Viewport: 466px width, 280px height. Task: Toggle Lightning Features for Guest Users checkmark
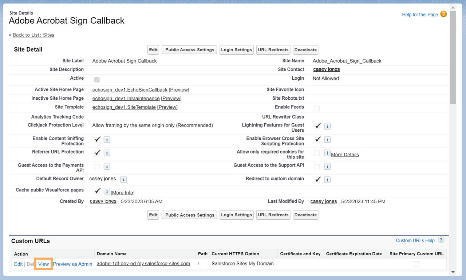point(318,126)
